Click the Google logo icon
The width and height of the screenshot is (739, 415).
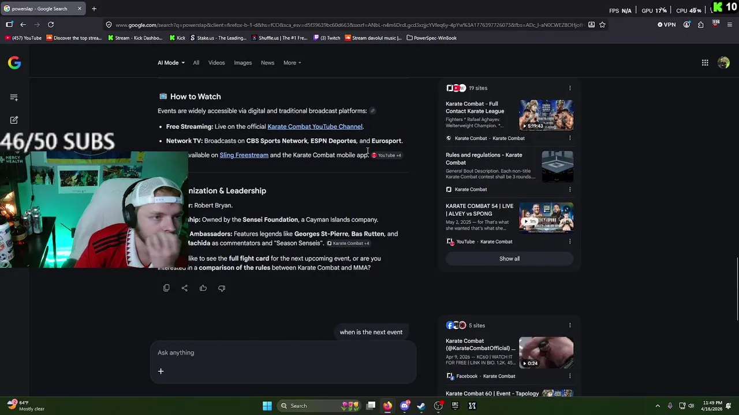(x=14, y=63)
